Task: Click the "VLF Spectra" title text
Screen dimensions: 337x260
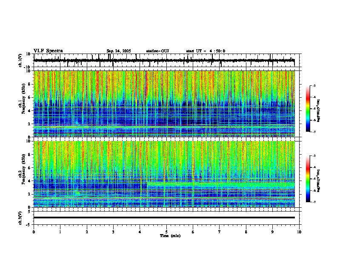Action: tap(48, 51)
